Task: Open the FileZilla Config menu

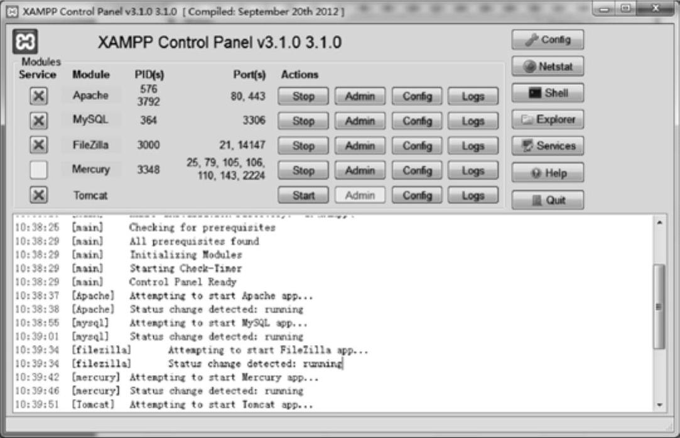Action: [417, 146]
